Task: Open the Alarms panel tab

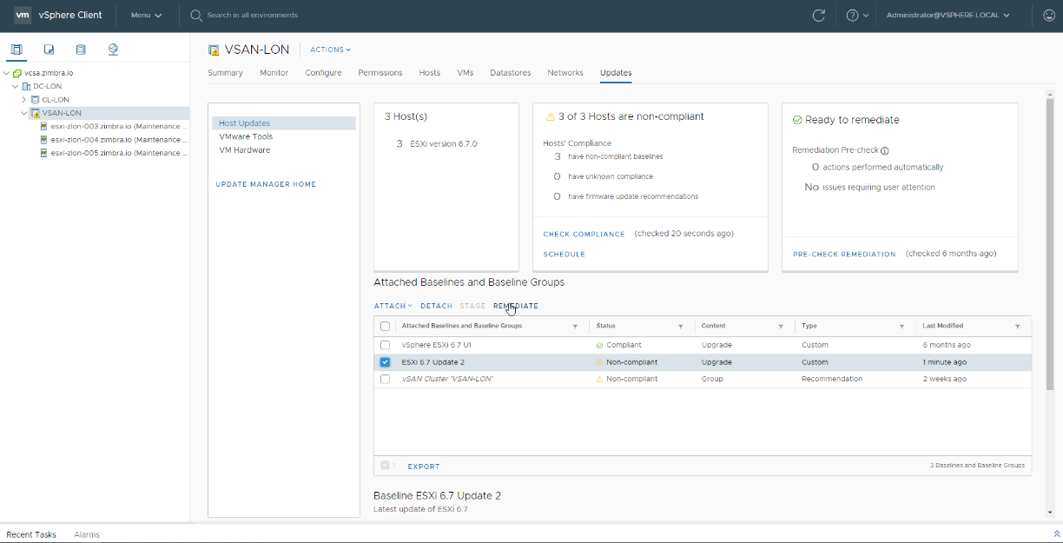Action: click(x=87, y=534)
